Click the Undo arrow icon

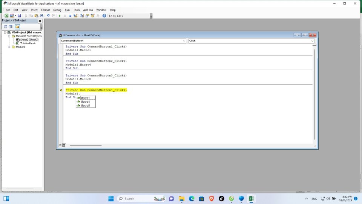tap(48, 16)
